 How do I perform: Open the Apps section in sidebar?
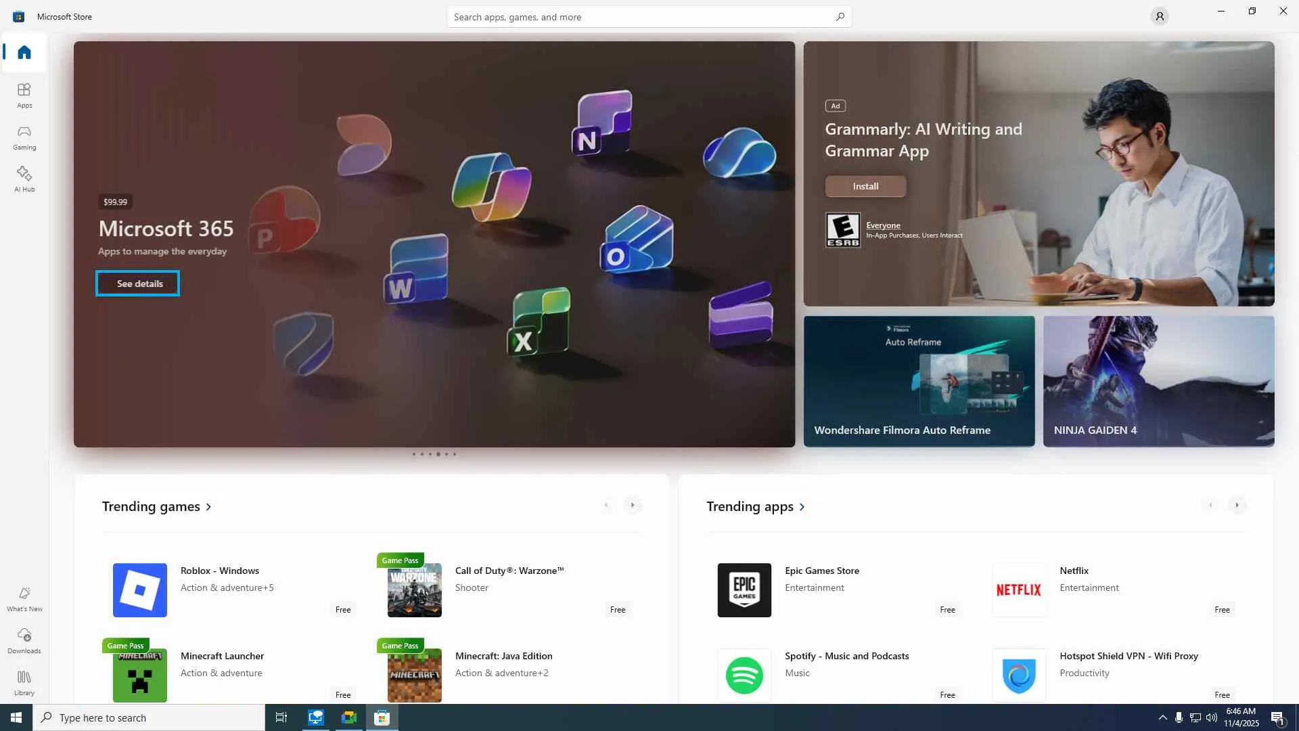[24, 95]
